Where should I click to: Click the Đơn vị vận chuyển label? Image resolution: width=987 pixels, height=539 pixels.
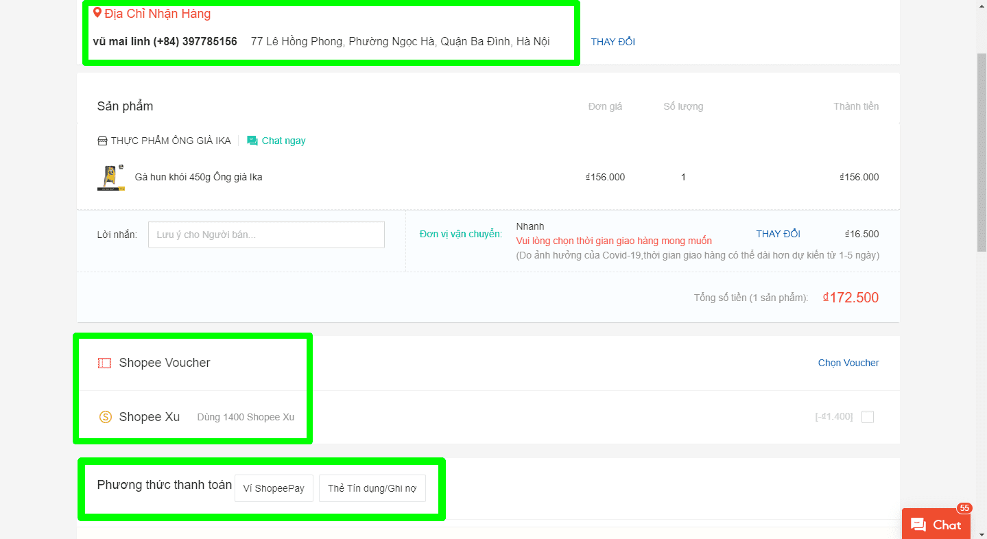coord(461,234)
